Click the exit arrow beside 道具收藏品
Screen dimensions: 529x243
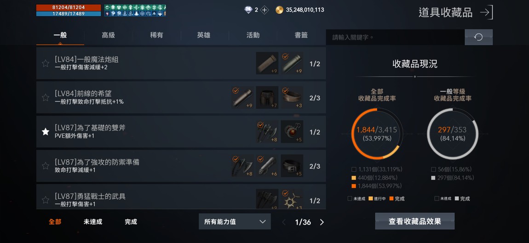coord(487,12)
